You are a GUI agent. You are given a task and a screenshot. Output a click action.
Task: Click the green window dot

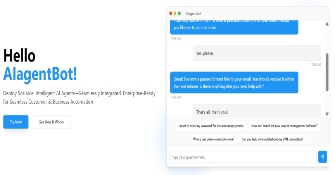pyautogui.click(x=179, y=14)
